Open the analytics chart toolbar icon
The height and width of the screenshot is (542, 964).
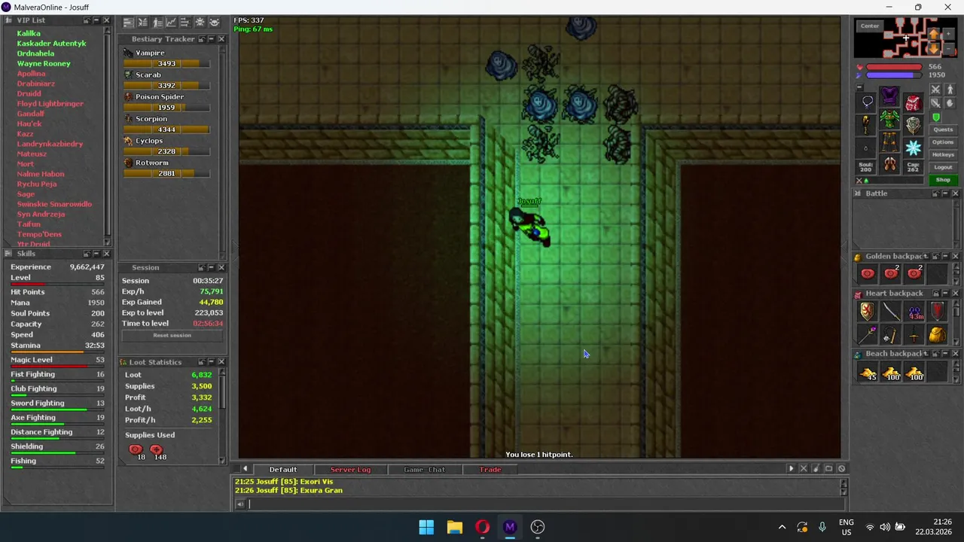[x=172, y=23]
